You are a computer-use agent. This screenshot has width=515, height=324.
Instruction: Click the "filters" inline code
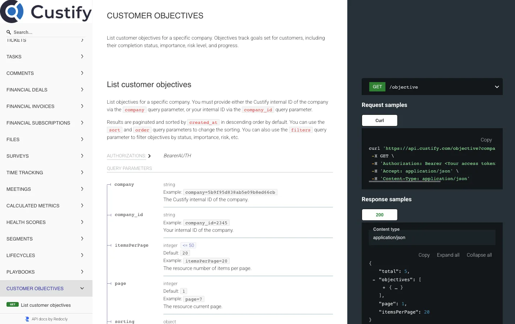coord(301,130)
